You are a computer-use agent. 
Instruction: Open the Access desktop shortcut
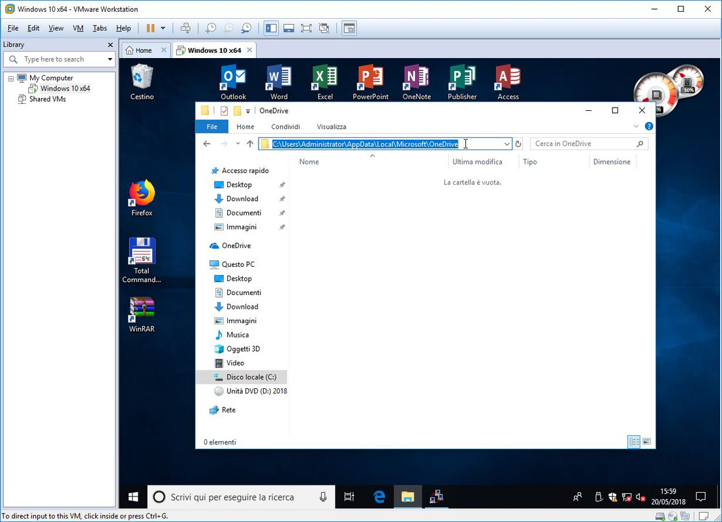(x=508, y=82)
